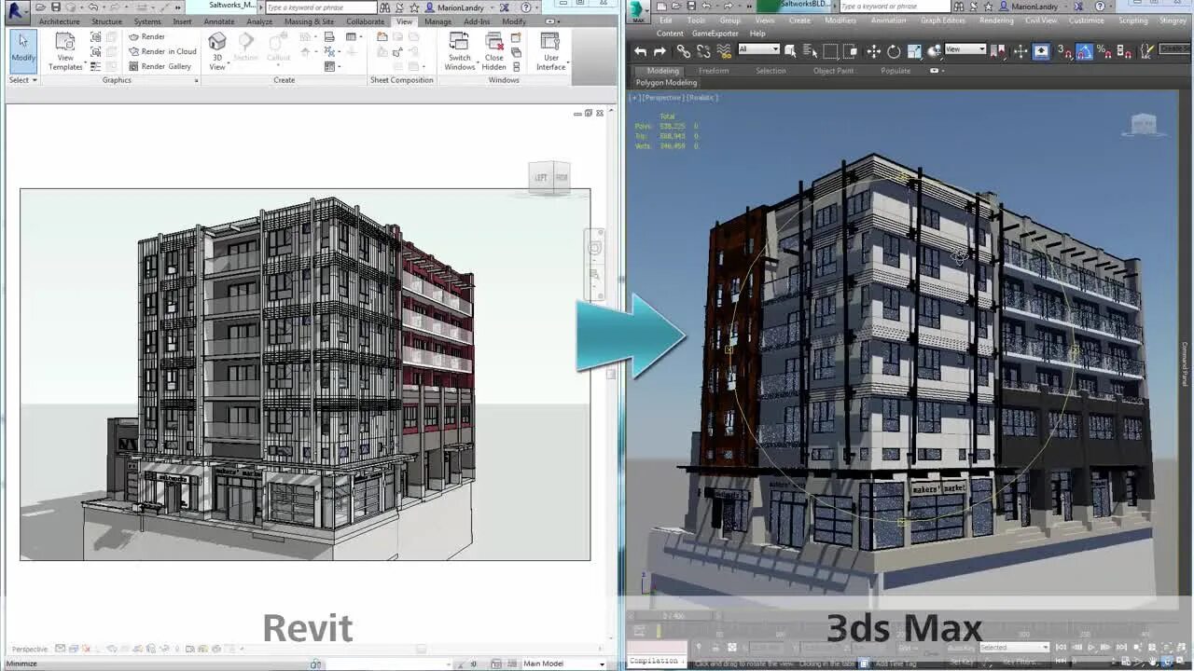Click the Close Hidden windows icon
This screenshot has width=1194, height=671.
(x=494, y=51)
